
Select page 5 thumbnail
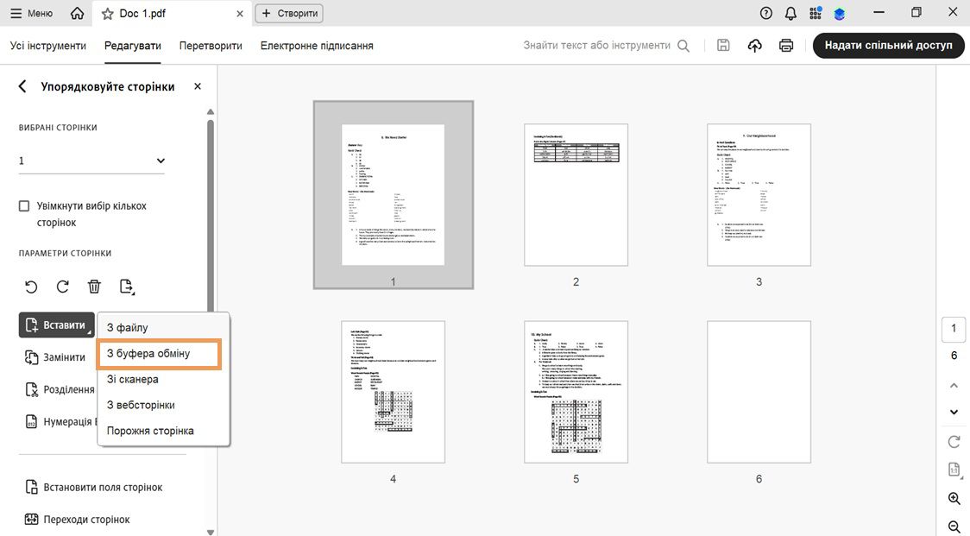[576, 392]
